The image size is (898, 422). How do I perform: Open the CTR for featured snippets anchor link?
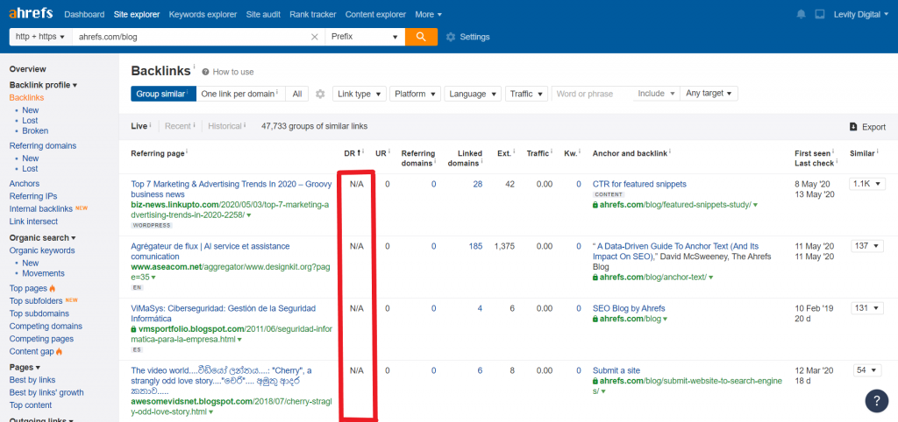tap(639, 184)
